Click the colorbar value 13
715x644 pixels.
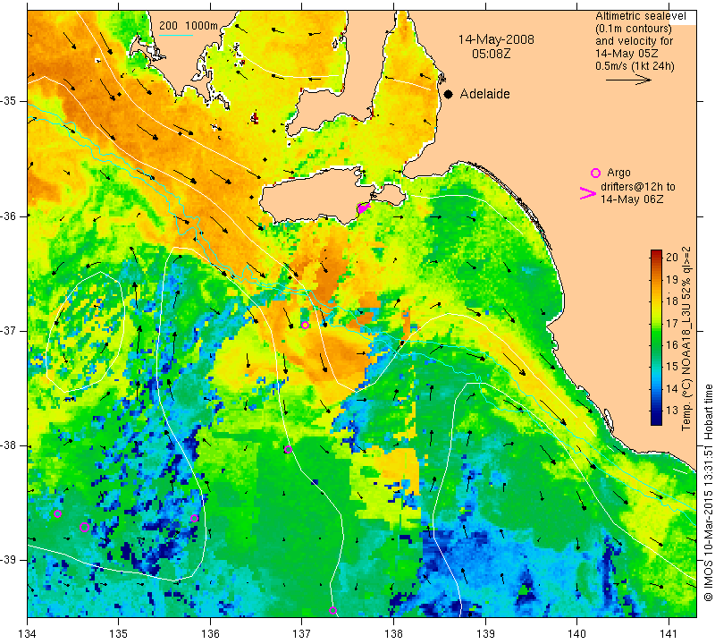click(672, 410)
